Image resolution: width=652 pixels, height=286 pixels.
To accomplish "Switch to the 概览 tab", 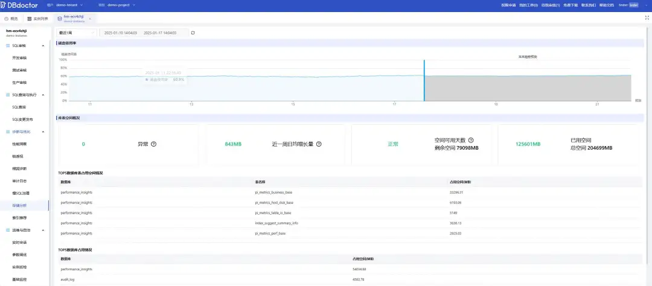I will (x=11, y=18).
